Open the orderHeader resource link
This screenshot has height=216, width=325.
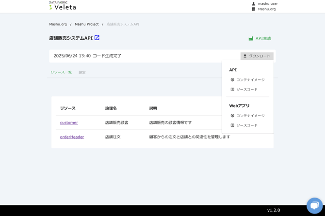72,137
